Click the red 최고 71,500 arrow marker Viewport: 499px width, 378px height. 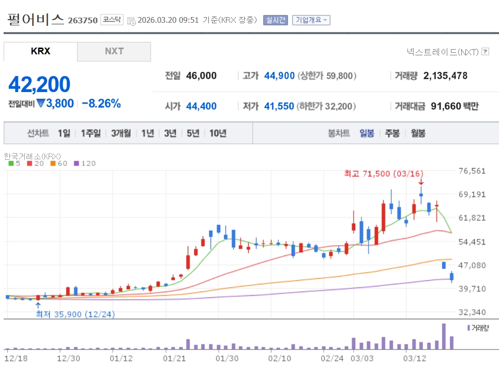(x=421, y=182)
